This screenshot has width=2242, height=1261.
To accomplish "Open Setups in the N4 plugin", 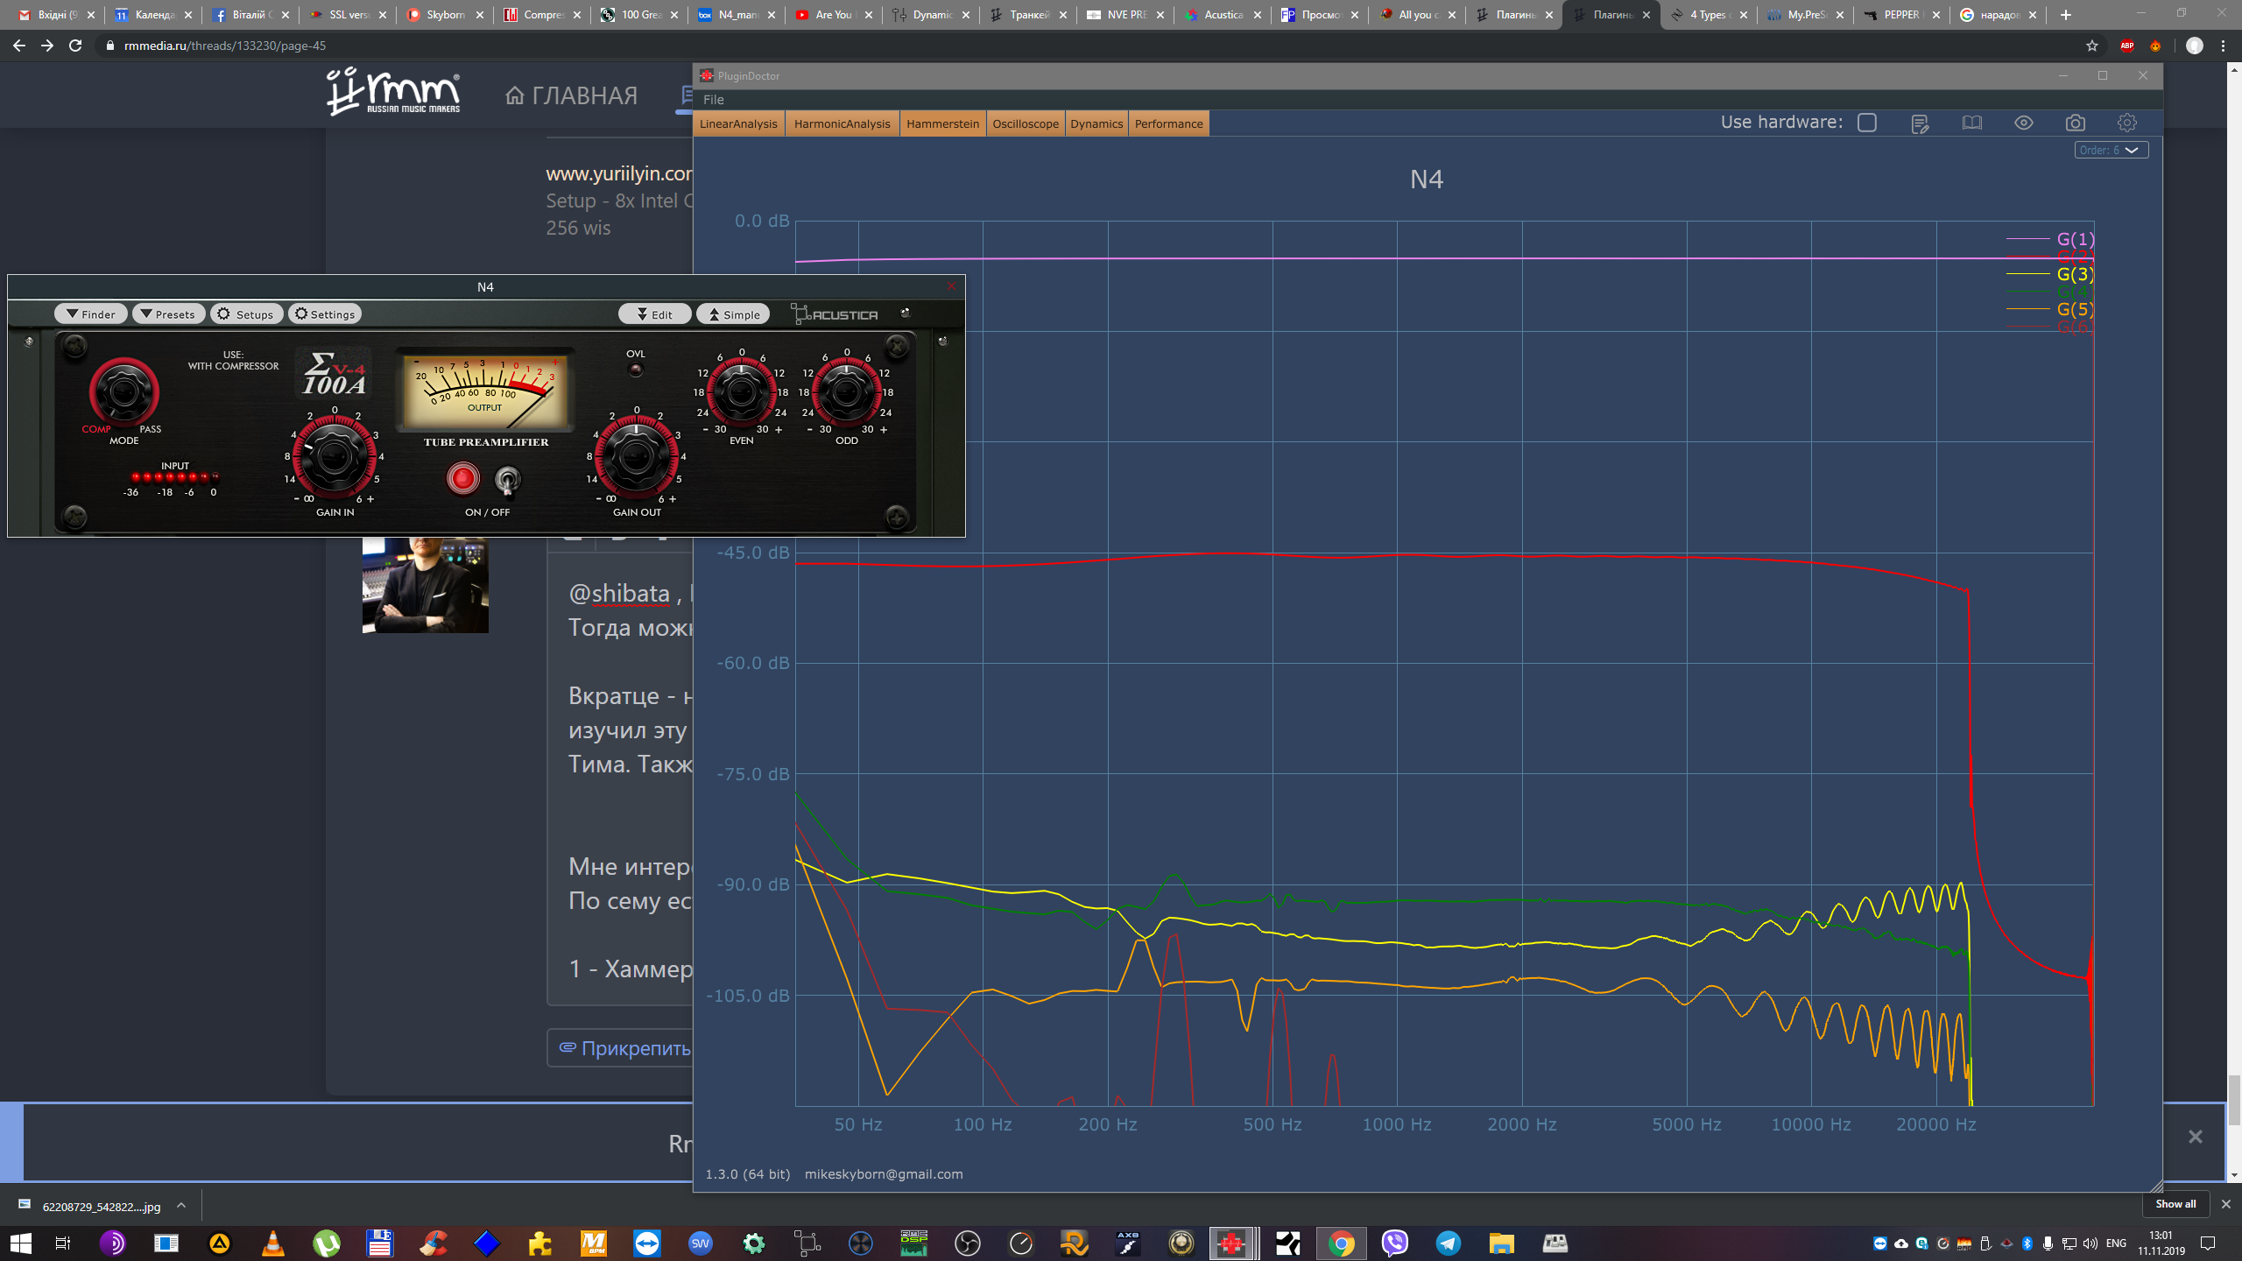I will tap(246, 314).
